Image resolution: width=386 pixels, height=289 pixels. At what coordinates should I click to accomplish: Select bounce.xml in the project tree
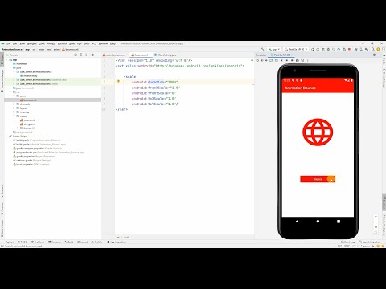28,100
